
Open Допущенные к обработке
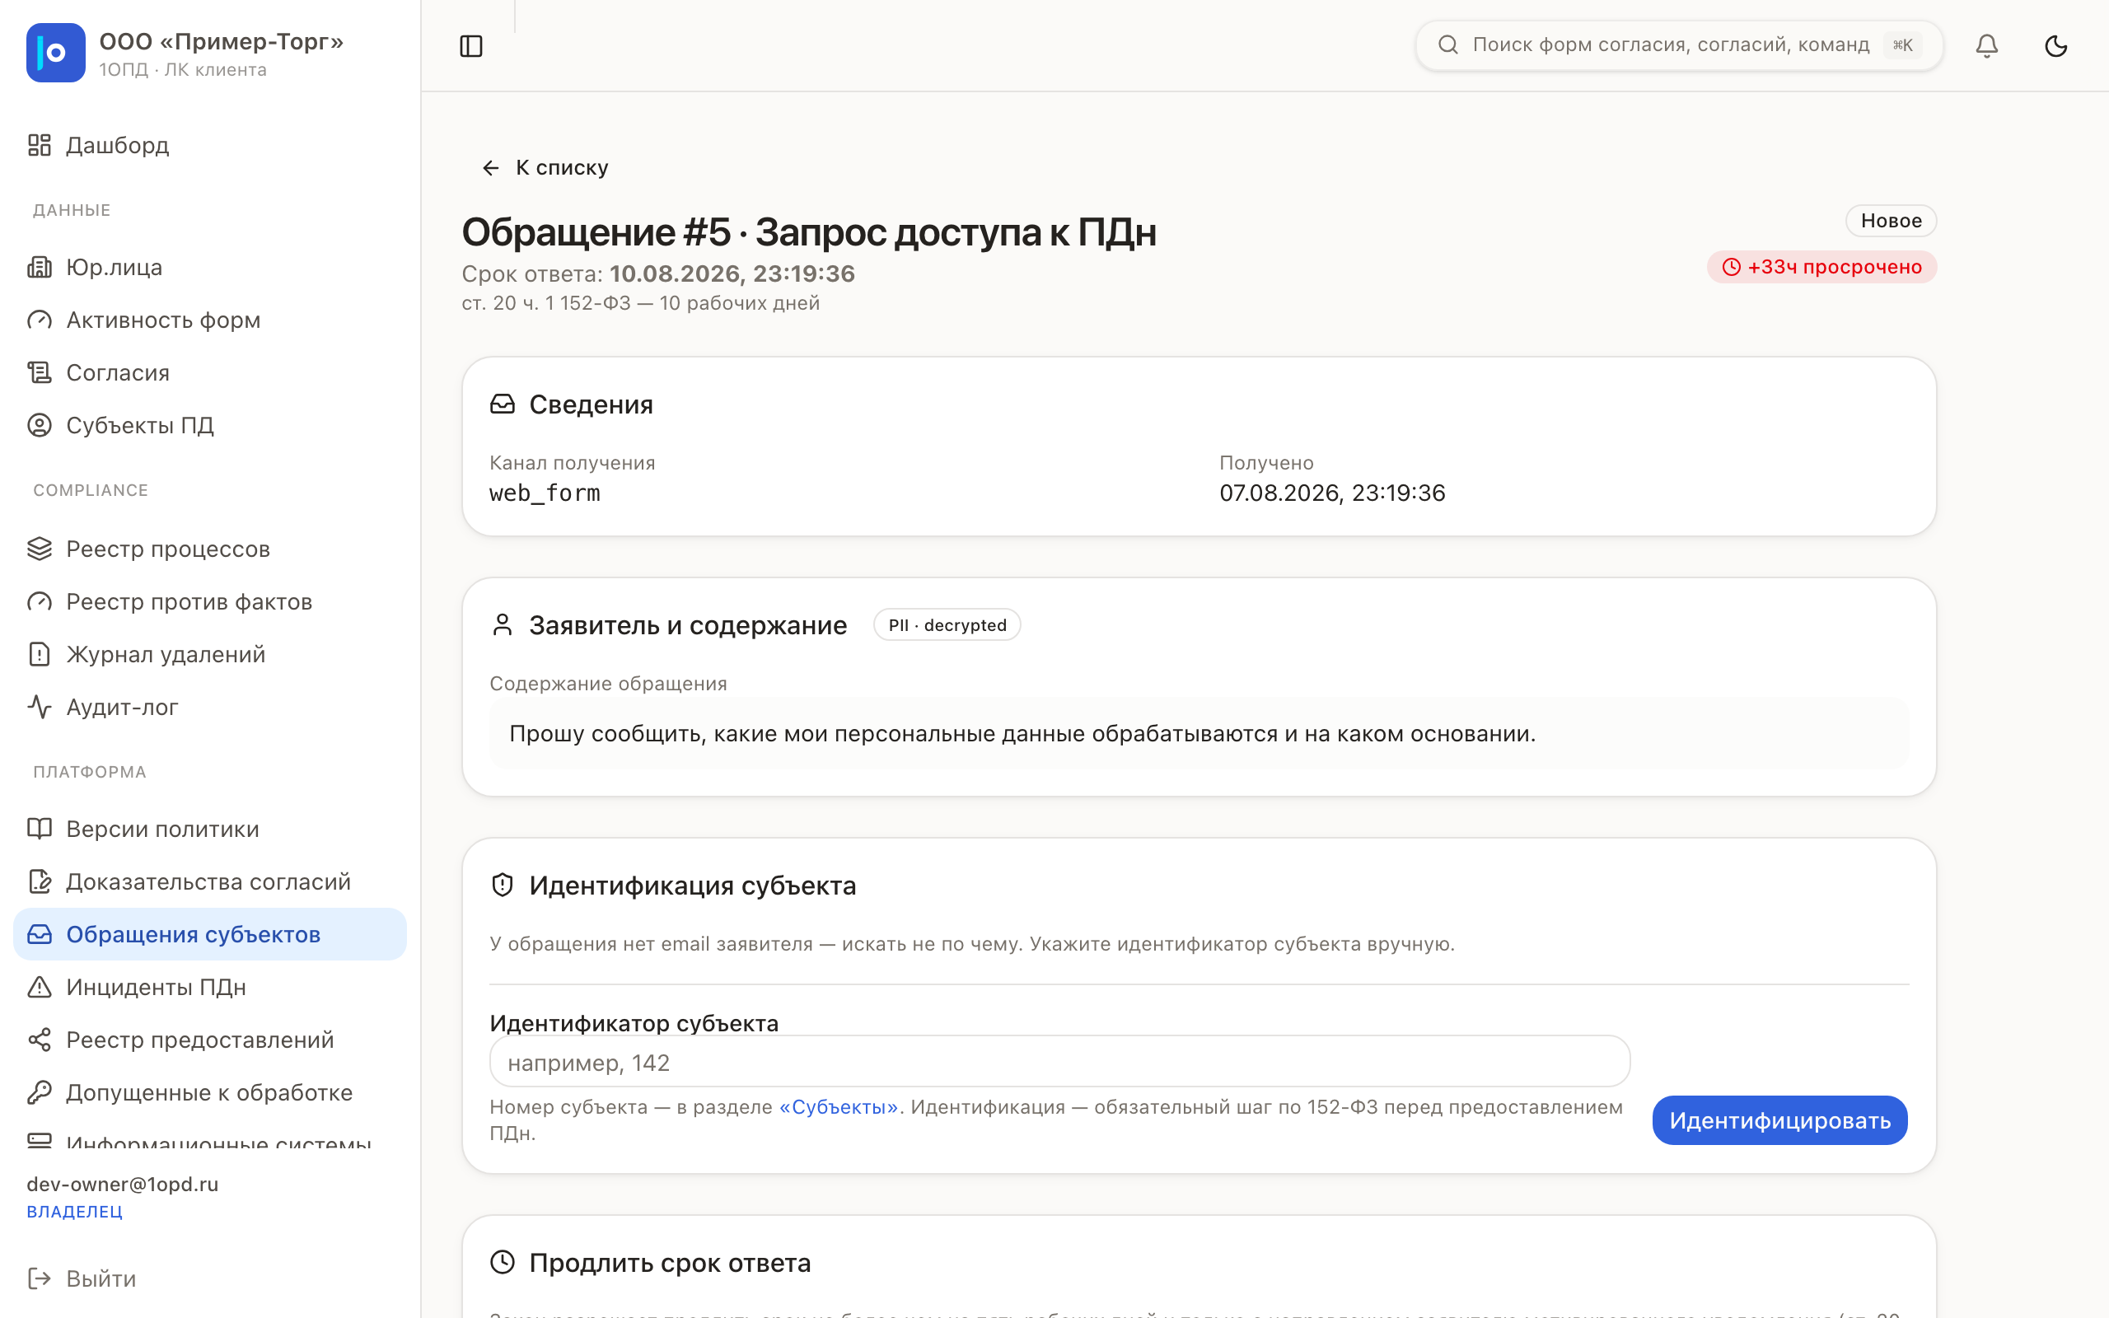pyautogui.click(x=209, y=1092)
